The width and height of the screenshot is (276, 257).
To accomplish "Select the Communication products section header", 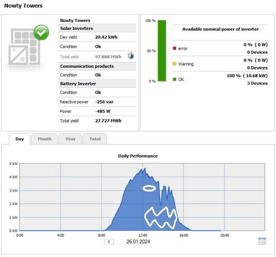I will point(97,66).
